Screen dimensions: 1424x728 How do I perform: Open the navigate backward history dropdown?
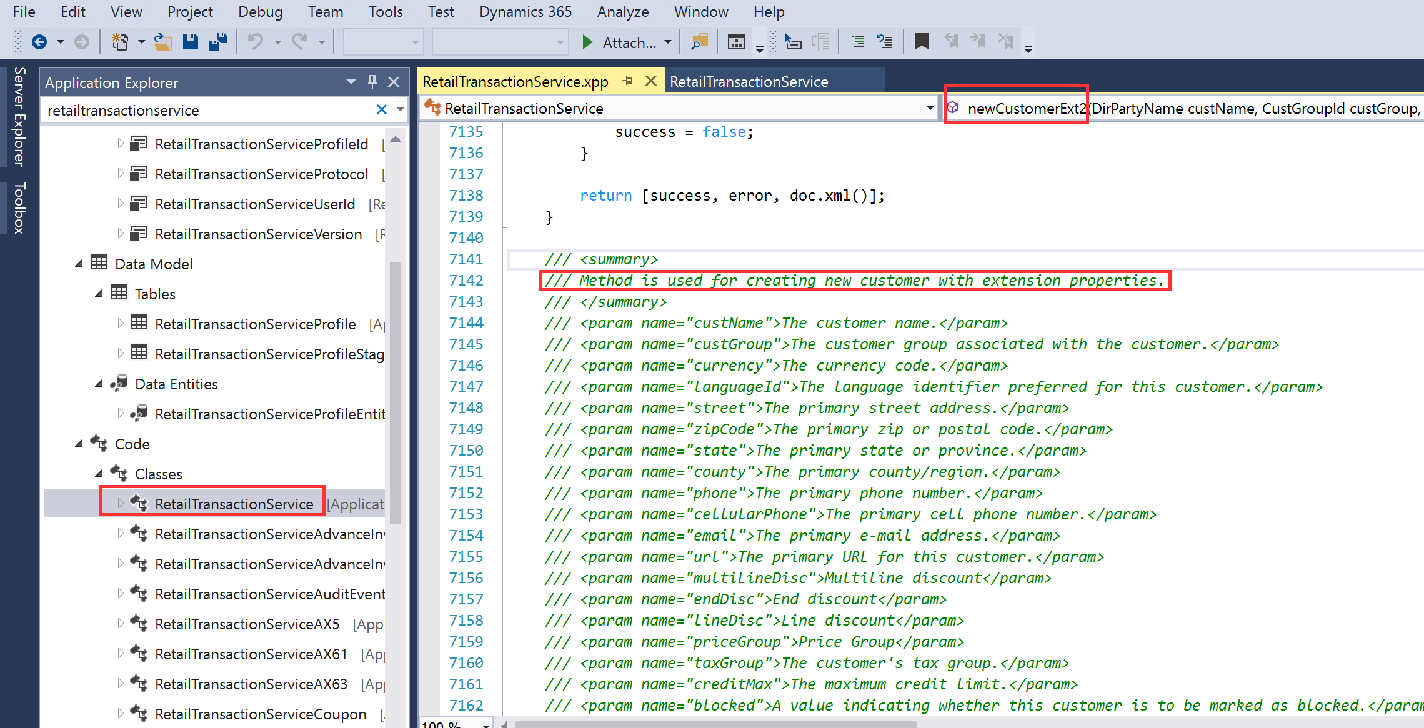coord(61,42)
